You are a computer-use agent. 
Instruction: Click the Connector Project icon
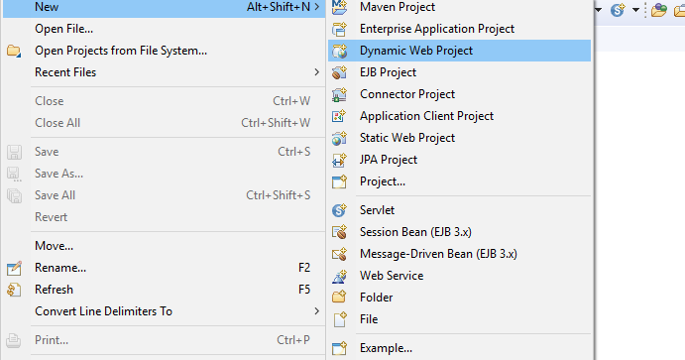[x=339, y=94]
